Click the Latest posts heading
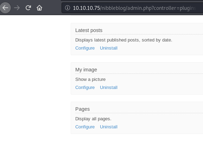 [x=89, y=30]
